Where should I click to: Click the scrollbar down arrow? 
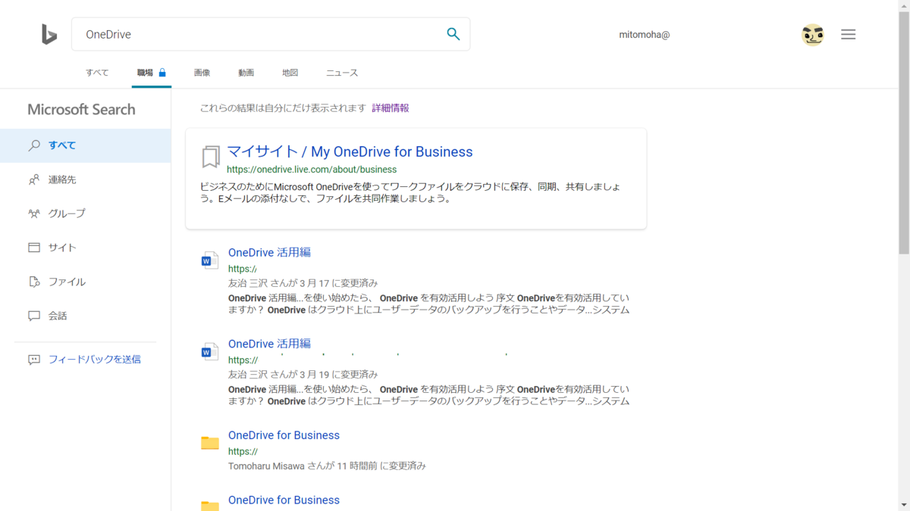[904, 505]
